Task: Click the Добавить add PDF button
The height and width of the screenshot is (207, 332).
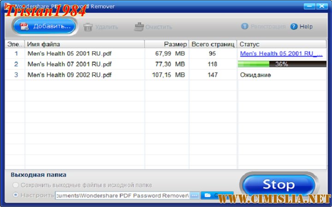Action: point(45,26)
